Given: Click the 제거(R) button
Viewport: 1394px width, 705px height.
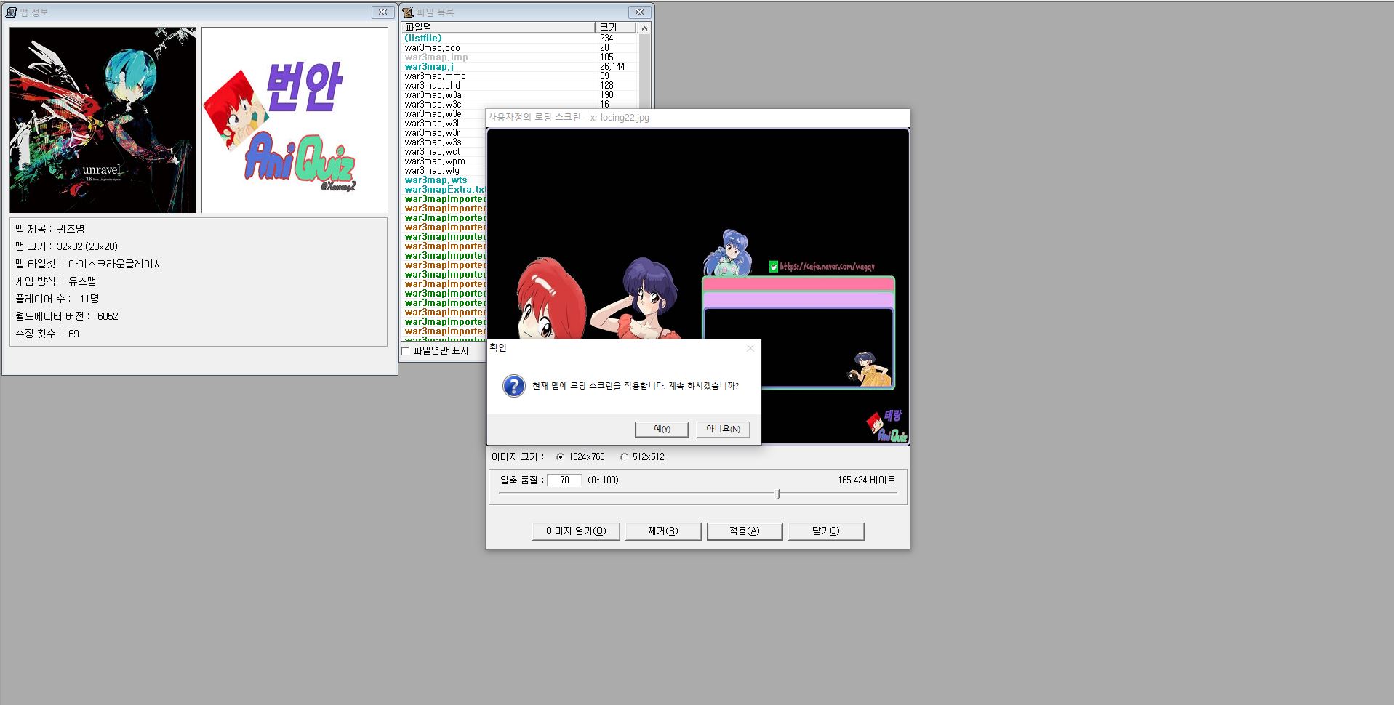Looking at the screenshot, I should pos(663,531).
